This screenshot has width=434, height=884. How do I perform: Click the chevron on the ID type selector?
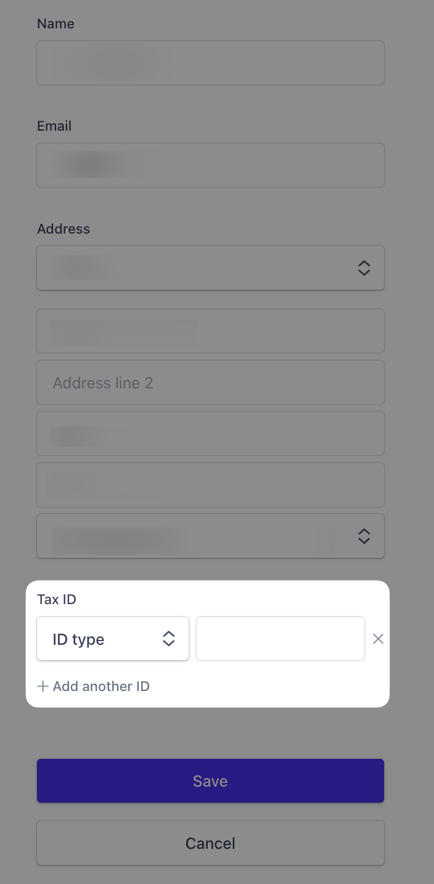(x=168, y=639)
